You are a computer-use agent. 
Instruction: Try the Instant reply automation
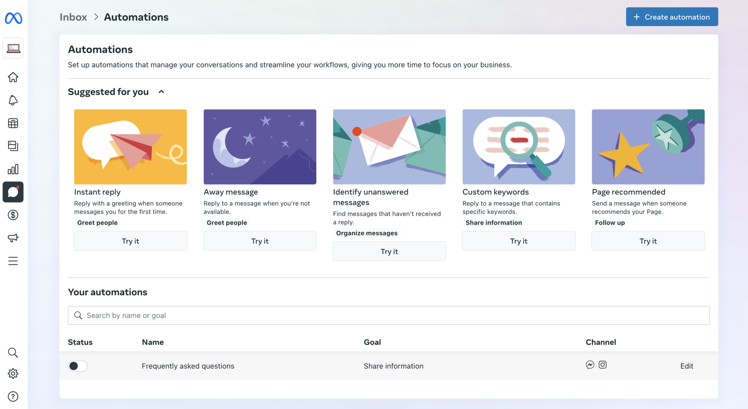[x=130, y=241]
